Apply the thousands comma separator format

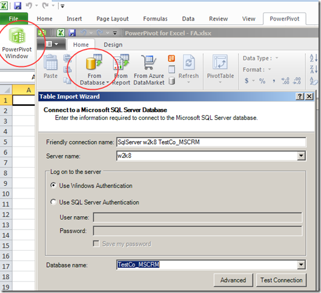[274, 81]
